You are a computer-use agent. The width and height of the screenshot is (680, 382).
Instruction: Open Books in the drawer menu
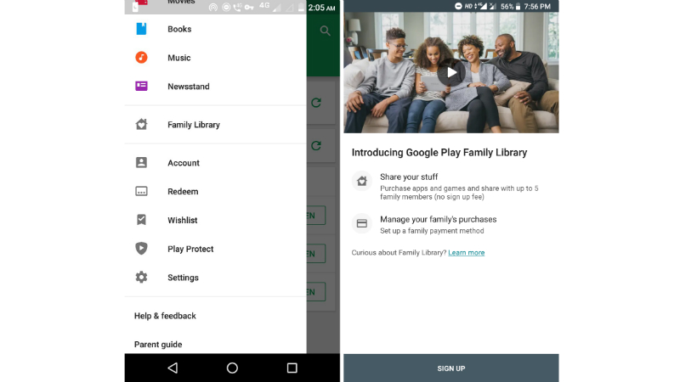216,29
